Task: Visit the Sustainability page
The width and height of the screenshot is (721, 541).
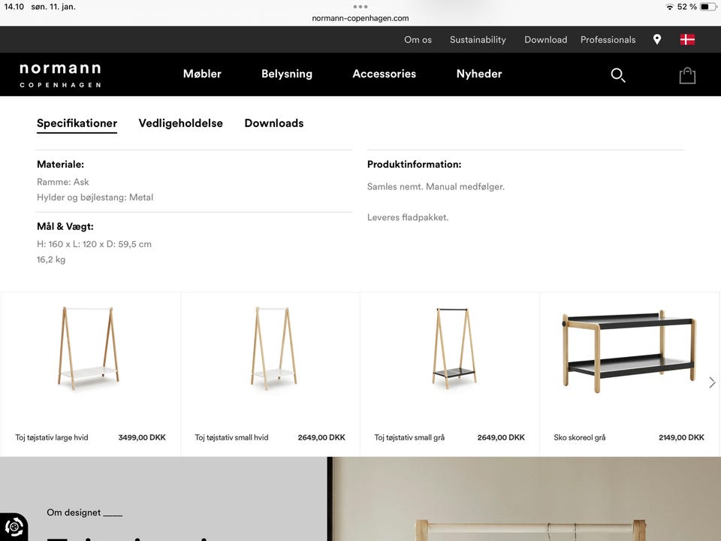Action: (x=478, y=39)
